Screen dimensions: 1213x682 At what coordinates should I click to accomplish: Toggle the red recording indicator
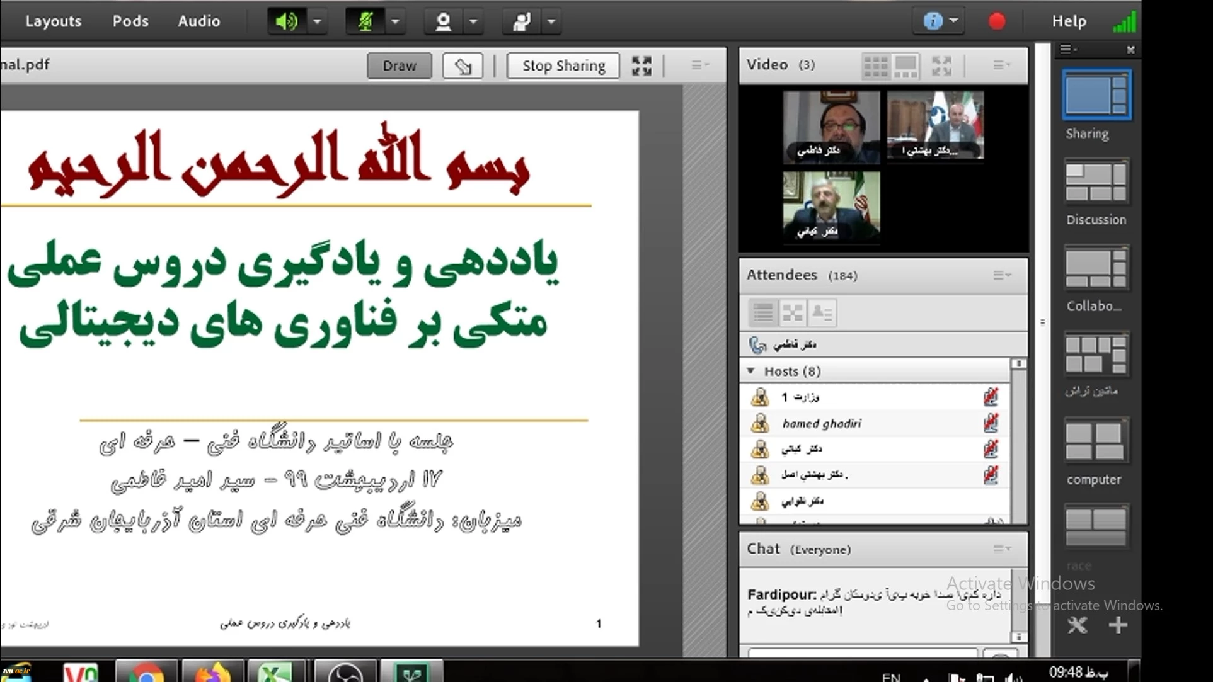[997, 21]
